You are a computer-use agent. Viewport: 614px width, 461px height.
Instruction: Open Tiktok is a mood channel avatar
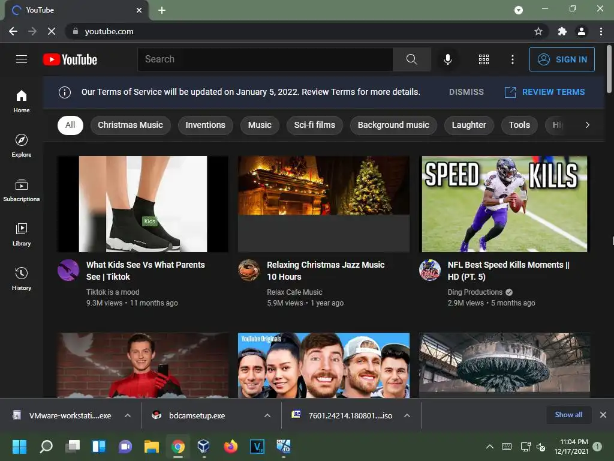pos(68,270)
